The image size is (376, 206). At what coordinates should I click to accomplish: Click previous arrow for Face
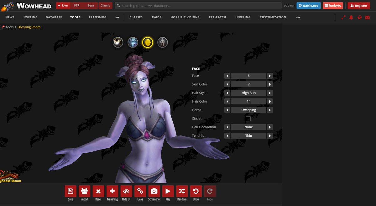point(227,76)
